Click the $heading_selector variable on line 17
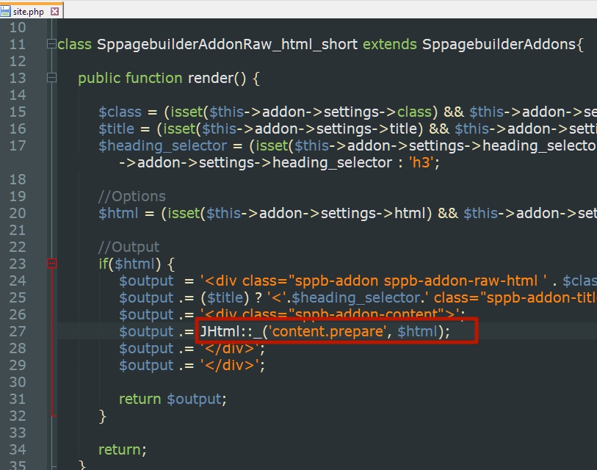The height and width of the screenshot is (470, 597). (x=164, y=145)
